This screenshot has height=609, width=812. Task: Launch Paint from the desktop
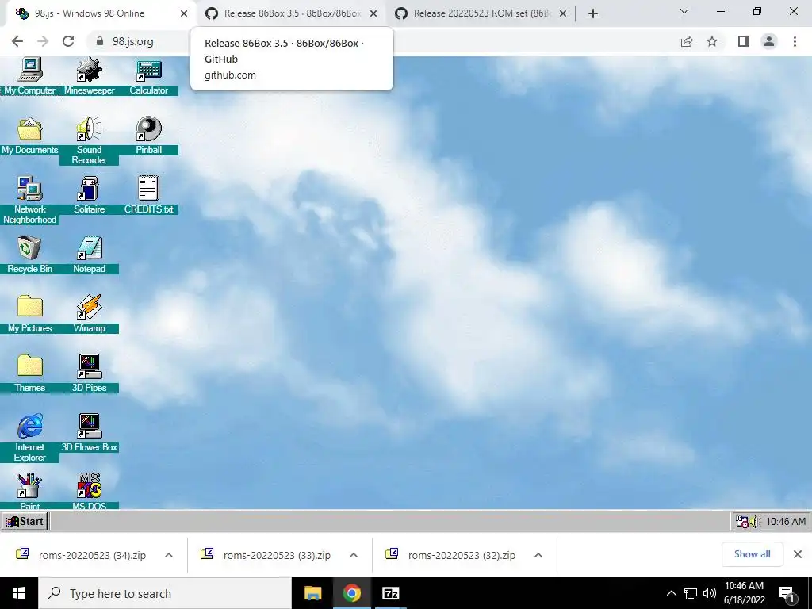(x=29, y=491)
